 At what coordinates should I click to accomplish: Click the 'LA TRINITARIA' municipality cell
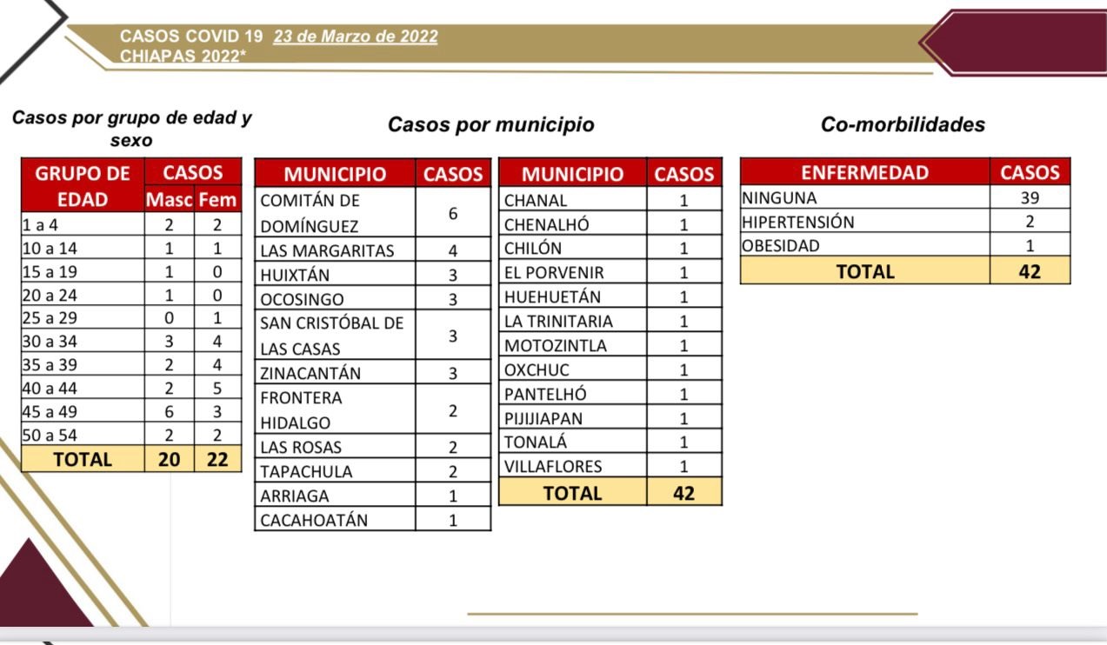573,321
